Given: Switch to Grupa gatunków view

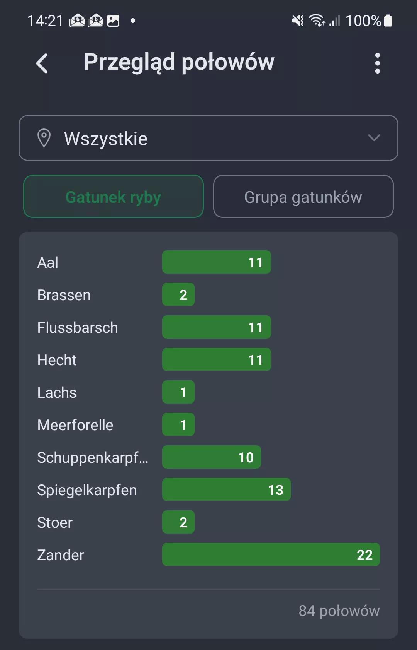Looking at the screenshot, I should point(303,197).
